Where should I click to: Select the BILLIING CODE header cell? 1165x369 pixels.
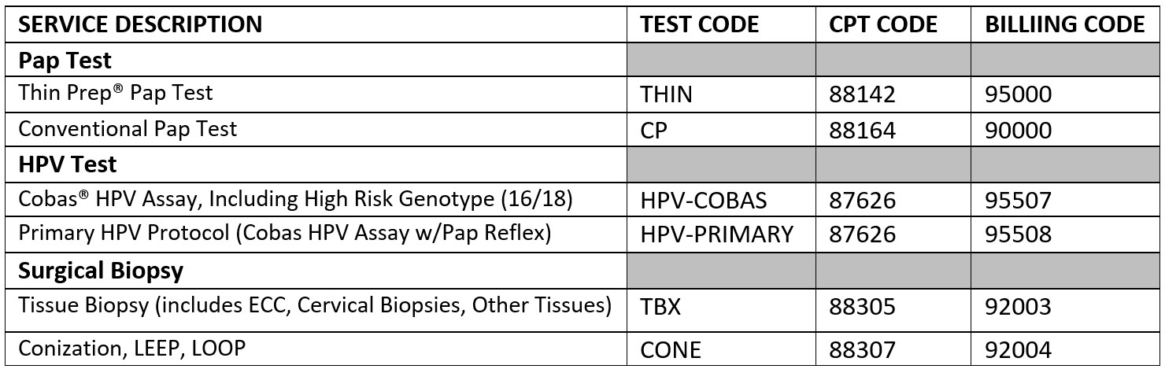(1065, 24)
